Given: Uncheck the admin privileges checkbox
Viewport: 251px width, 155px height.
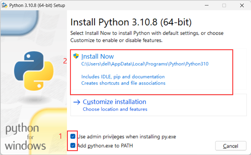Looking at the screenshot, I should click(x=73, y=137).
